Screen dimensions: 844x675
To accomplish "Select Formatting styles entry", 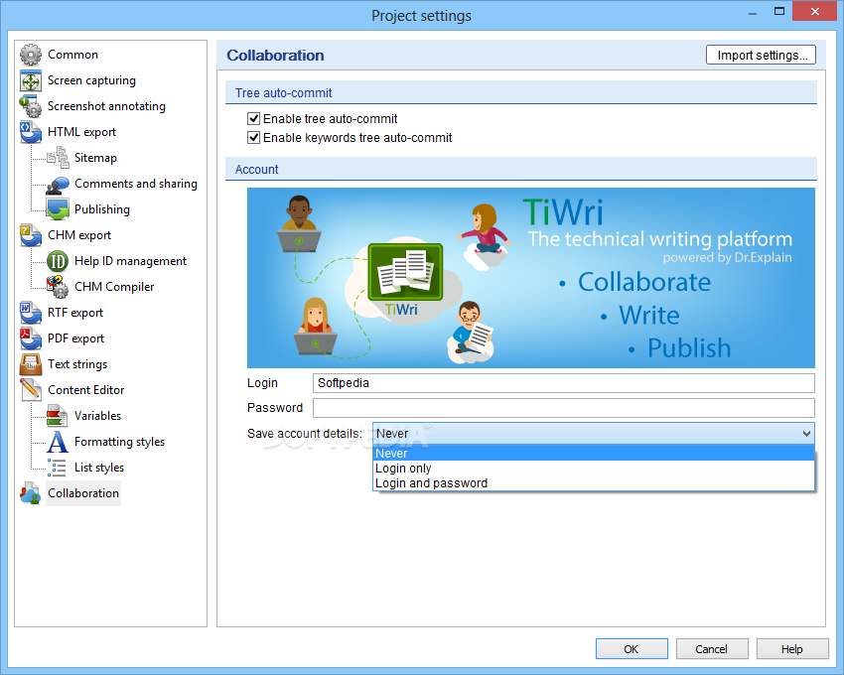I will point(119,443).
